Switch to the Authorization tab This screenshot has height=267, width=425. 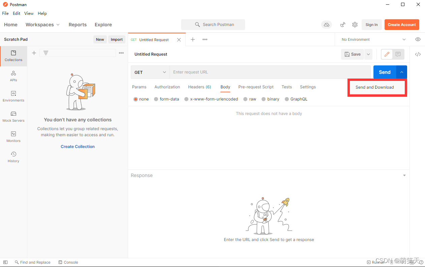point(167,87)
